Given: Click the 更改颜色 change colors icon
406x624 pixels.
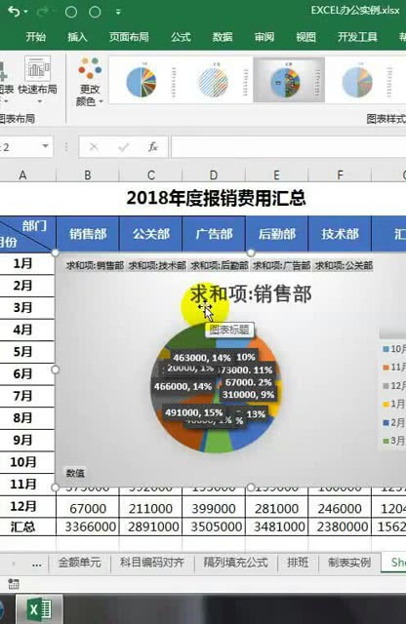Looking at the screenshot, I should pos(90,68).
